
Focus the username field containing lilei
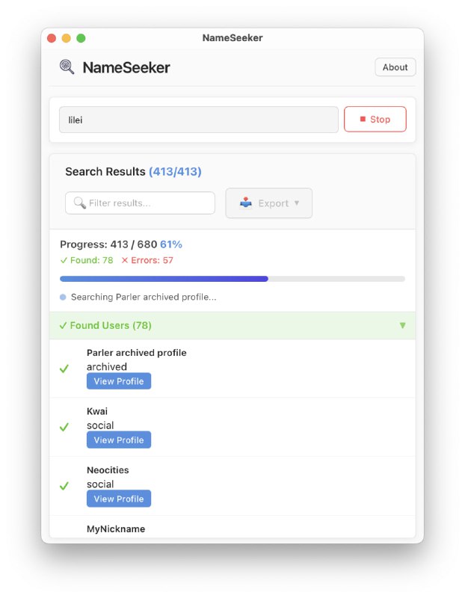[198, 120]
